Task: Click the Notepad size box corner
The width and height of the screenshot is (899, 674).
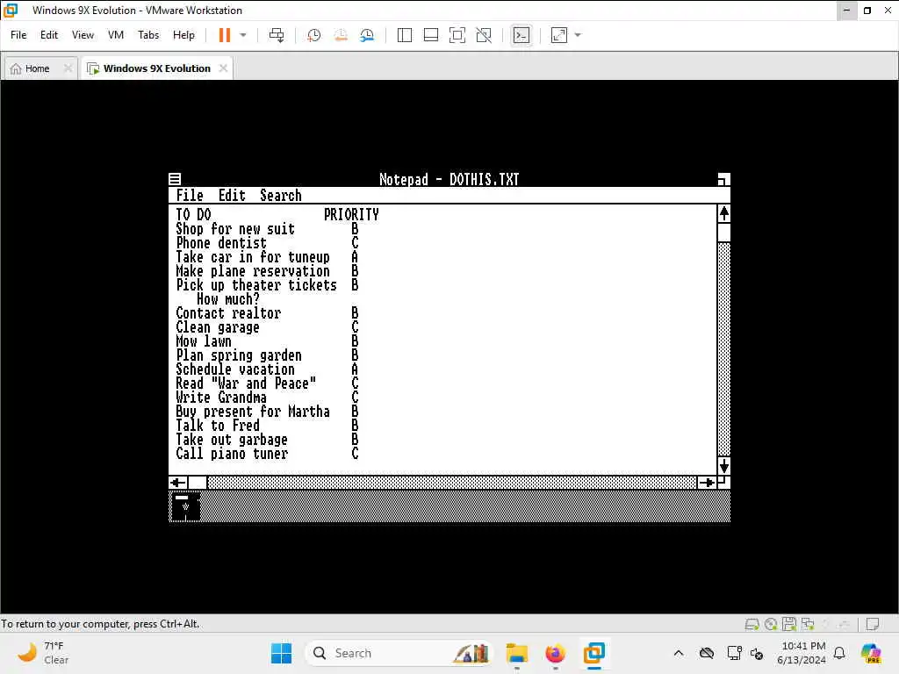Action: (x=723, y=482)
